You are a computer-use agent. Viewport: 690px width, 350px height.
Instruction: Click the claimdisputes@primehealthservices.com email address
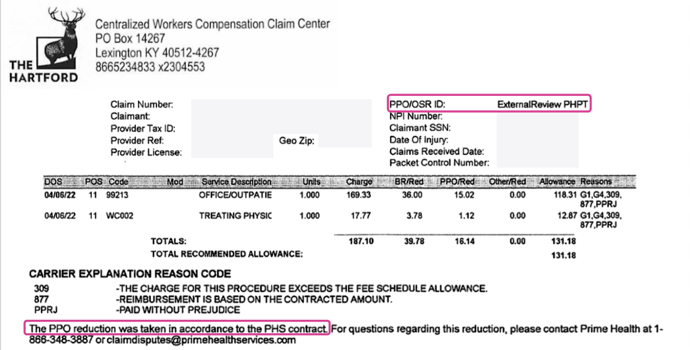(x=201, y=340)
